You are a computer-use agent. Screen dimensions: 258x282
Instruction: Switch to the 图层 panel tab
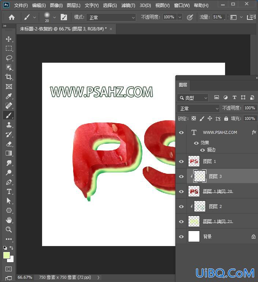click(x=183, y=85)
